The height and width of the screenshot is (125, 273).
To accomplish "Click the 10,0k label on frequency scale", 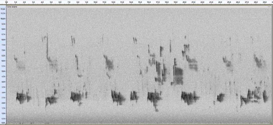I will [3, 18].
